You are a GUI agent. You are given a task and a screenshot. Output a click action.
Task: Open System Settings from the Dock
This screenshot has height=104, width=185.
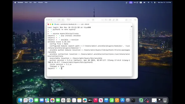coord(128,100)
